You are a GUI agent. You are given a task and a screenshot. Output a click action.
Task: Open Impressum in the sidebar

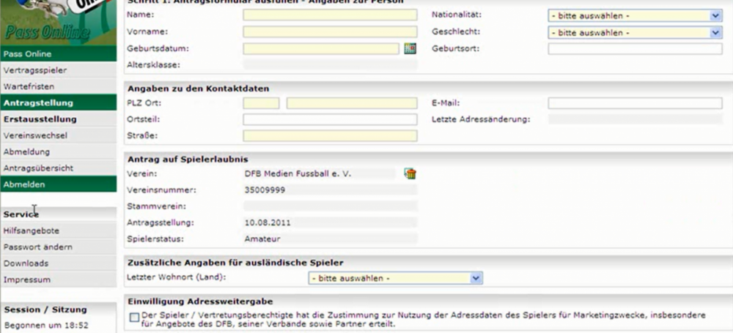pyautogui.click(x=59, y=280)
